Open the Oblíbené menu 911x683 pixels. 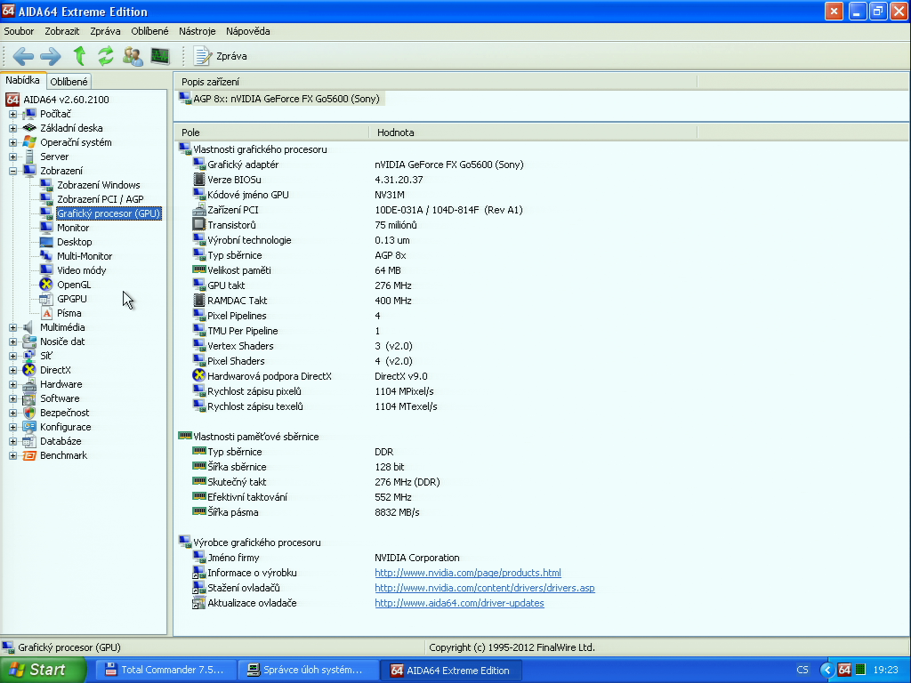click(x=149, y=31)
